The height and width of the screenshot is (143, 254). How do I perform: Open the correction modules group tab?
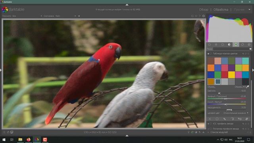(x=242, y=44)
